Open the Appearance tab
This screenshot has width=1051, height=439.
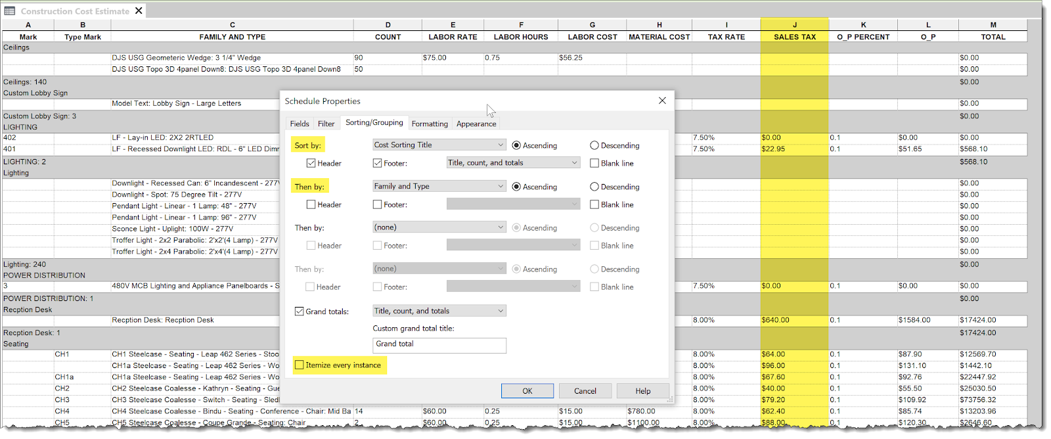476,124
